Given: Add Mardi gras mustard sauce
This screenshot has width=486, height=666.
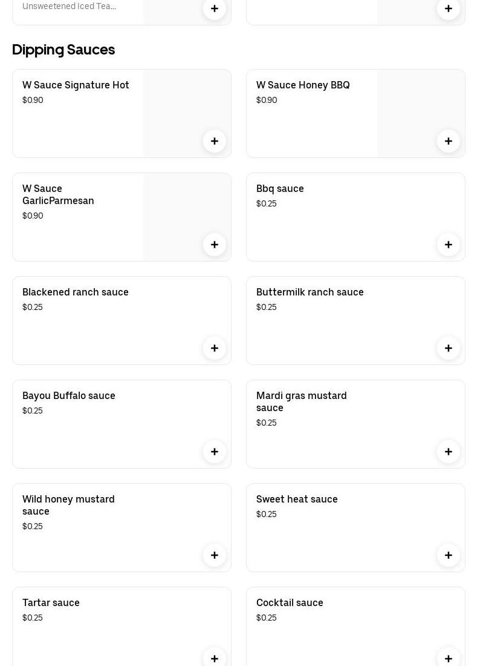Looking at the screenshot, I should [x=449, y=452].
